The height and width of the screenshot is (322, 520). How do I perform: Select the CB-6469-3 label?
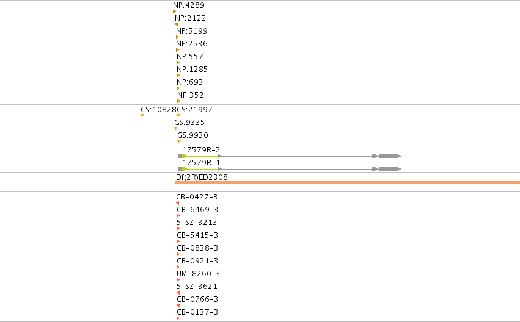point(197,210)
